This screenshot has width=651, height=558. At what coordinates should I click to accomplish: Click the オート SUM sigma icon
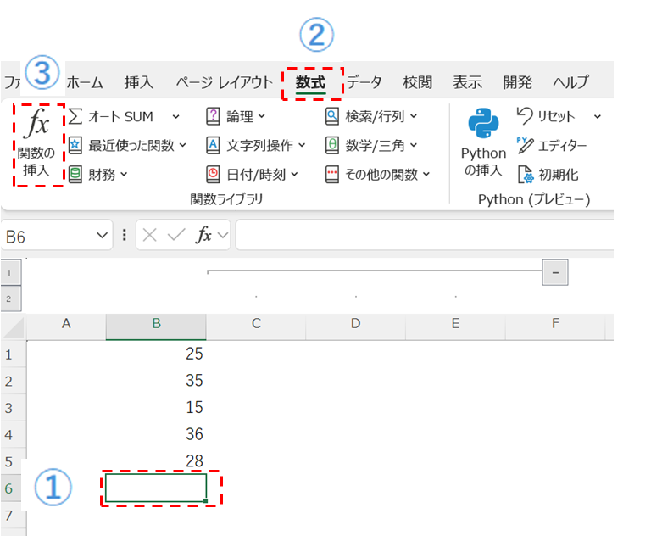click(x=75, y=116)
